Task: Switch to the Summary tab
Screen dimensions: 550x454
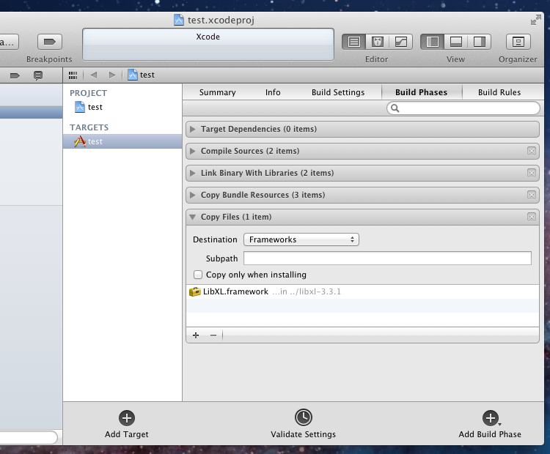Action: [x=218, y=92]
